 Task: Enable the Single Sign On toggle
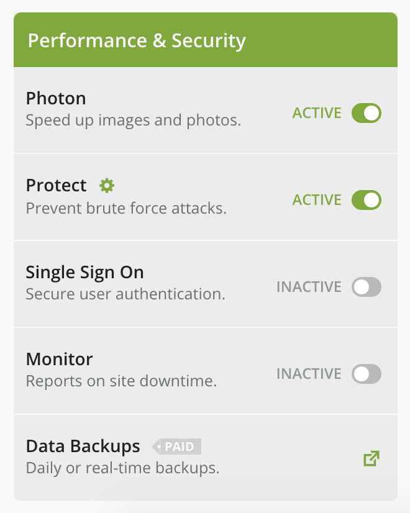pos(366,287)
